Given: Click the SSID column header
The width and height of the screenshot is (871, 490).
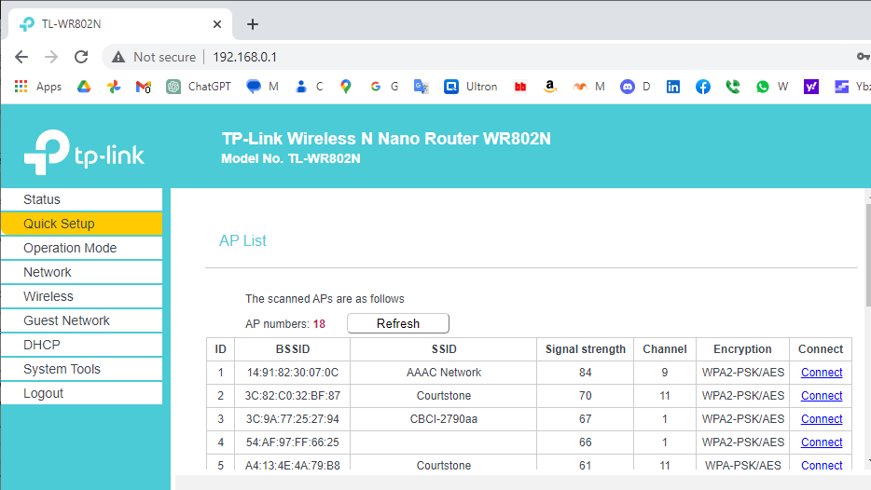Looking at the screenshot, I should point(444,349).
